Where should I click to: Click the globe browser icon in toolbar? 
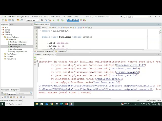(x=42, y=20)
